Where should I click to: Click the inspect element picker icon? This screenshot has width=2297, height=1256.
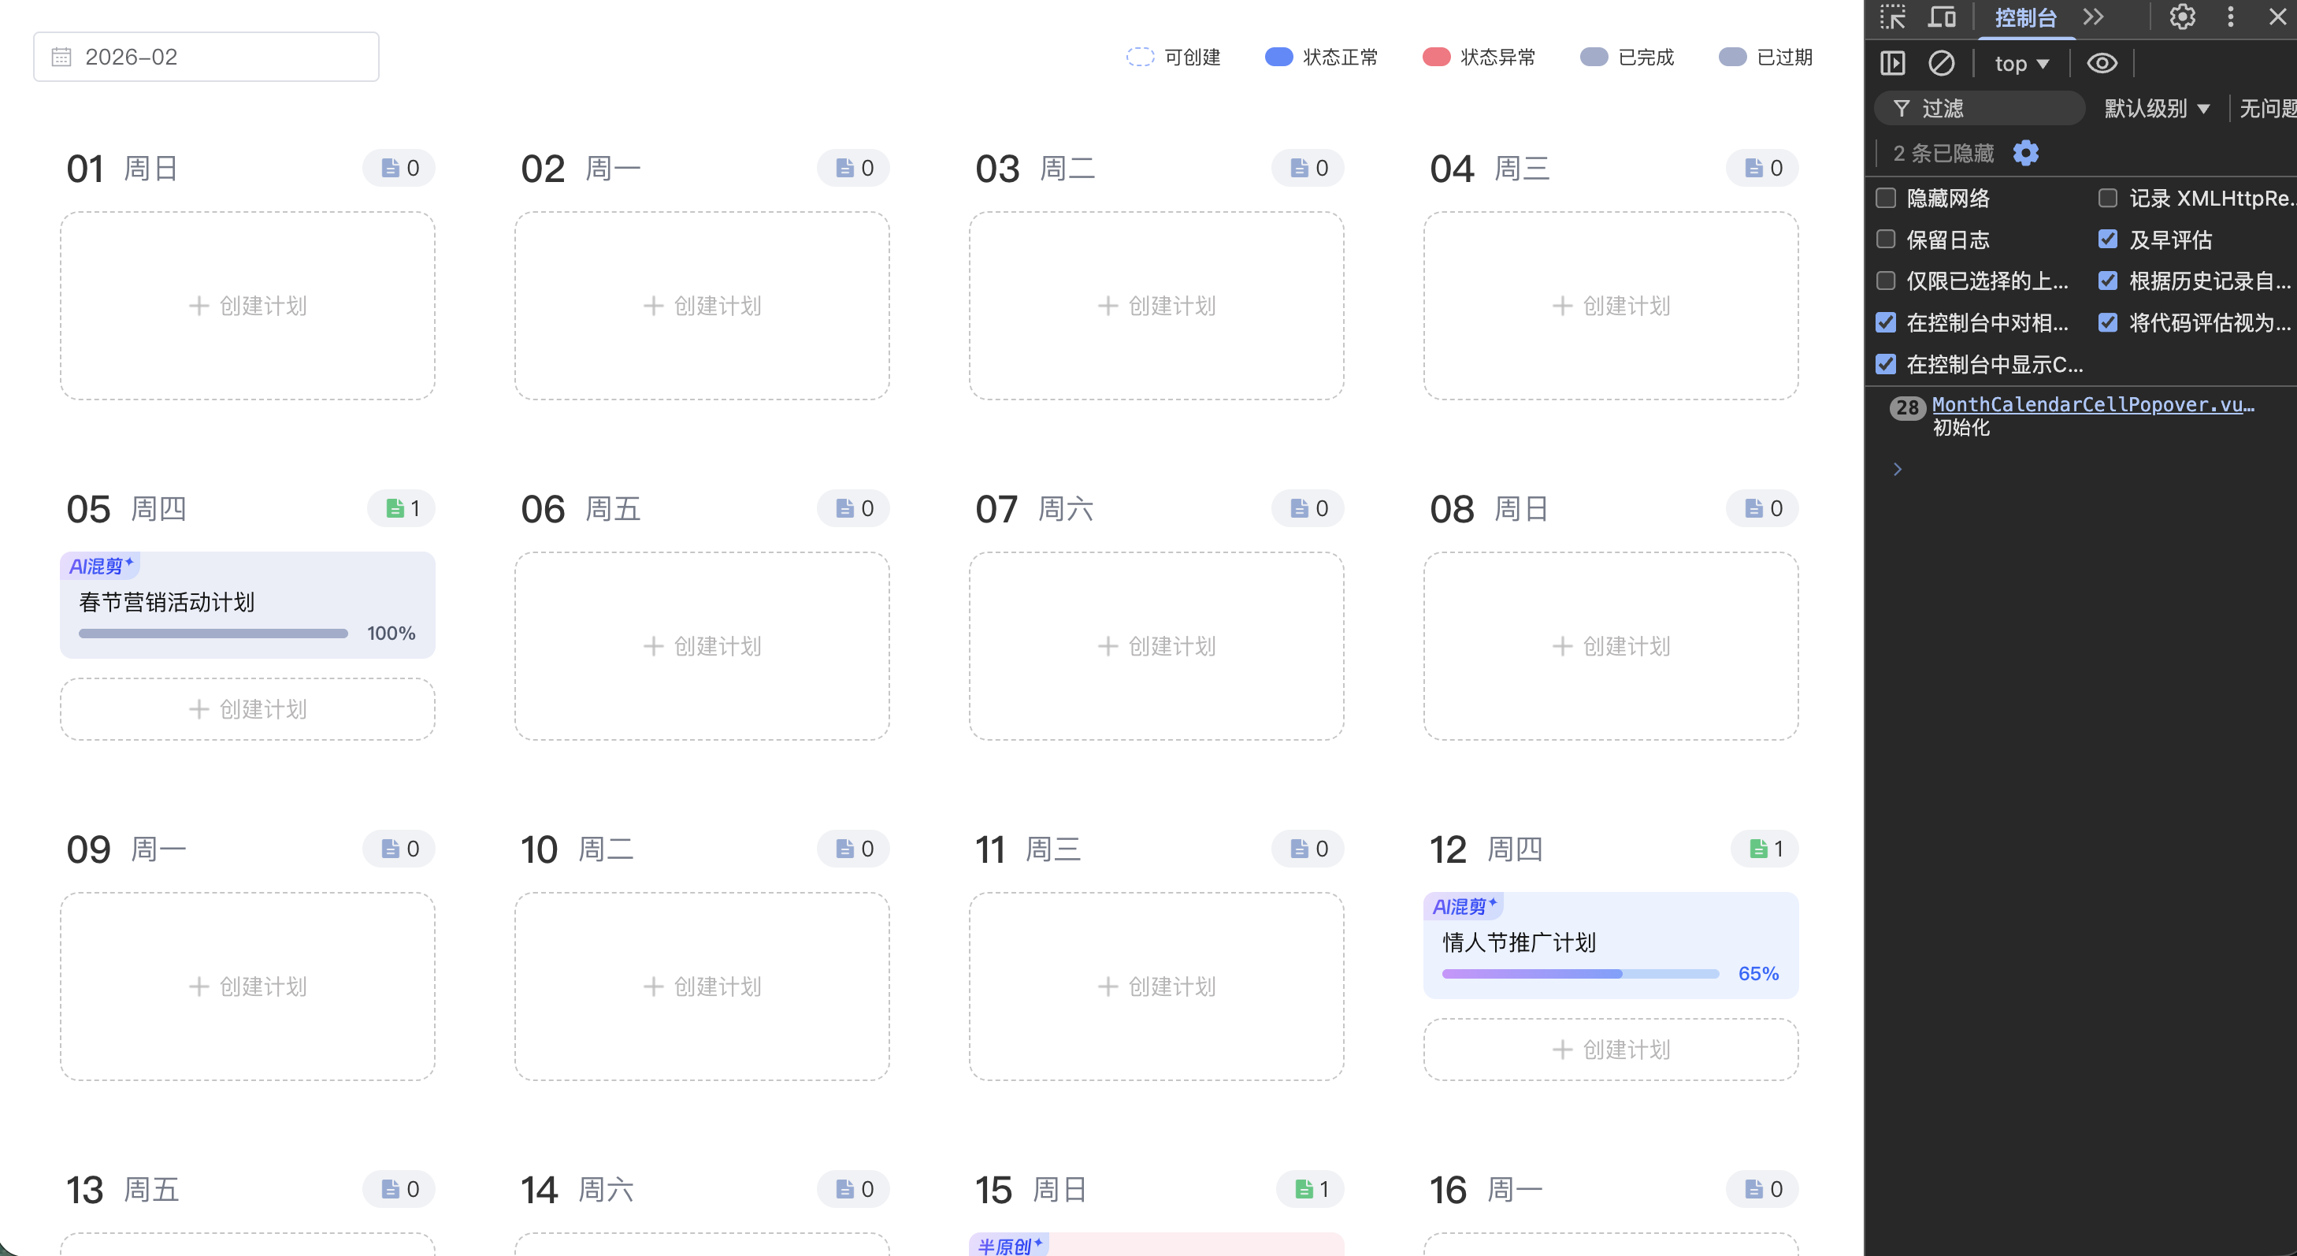click(1893, 17)
